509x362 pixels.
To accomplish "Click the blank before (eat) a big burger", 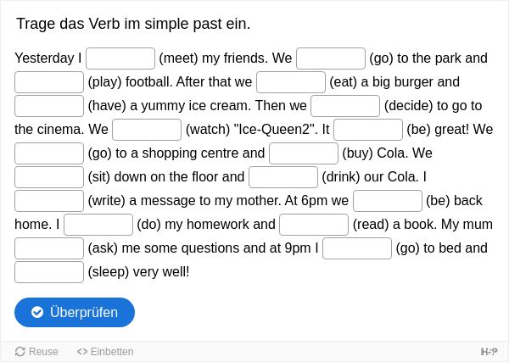I will [291, 82].
